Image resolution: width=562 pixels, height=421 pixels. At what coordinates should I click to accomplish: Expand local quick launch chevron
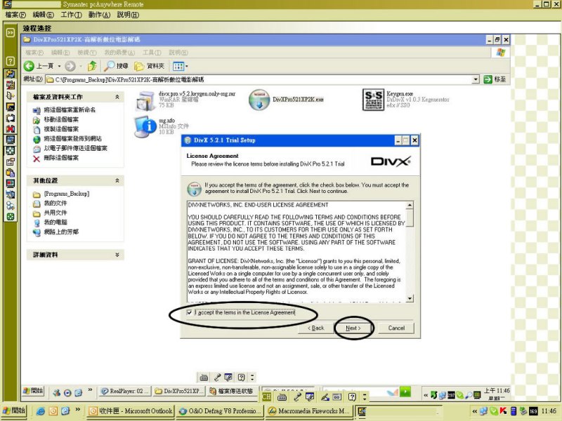click(78, 409)
